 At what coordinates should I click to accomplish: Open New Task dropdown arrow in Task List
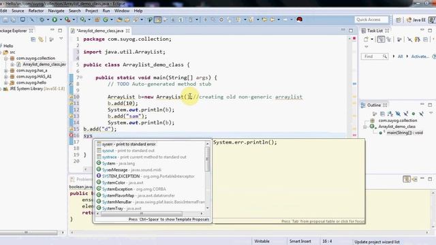(372, 39)
